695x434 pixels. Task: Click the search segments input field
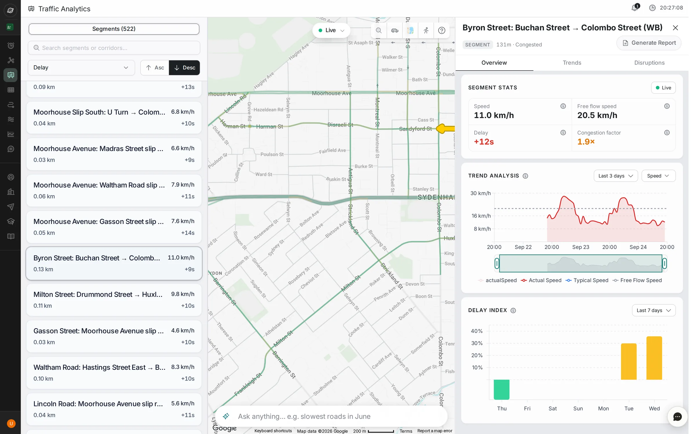tap(114, 48)
